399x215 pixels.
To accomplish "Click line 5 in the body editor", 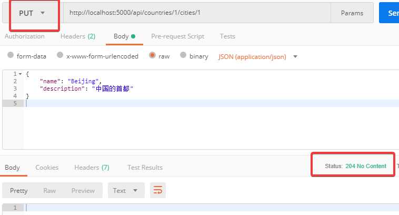I will (x=212, y=103).
